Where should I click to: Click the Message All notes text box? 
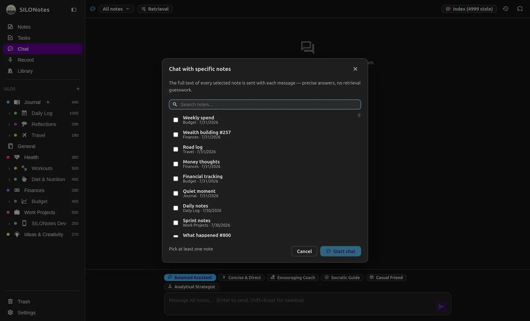[307, 303]
